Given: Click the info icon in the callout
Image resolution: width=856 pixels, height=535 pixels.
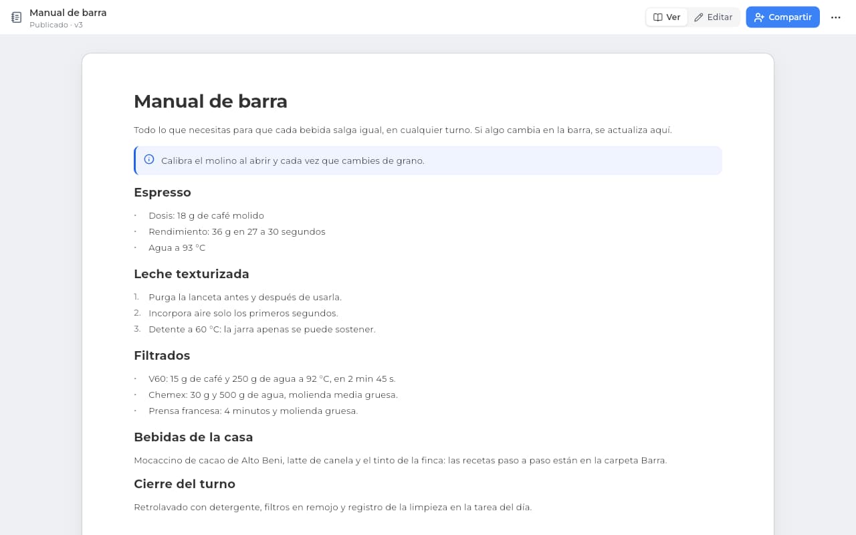Looking at the screenshot, I should 149,160.
